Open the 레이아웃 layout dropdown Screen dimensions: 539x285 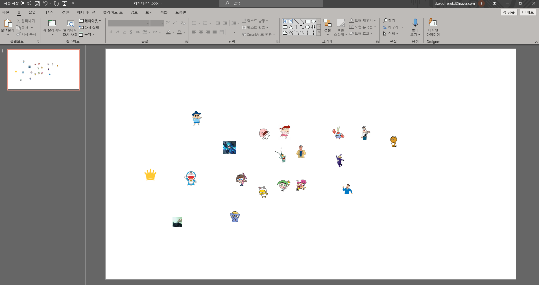[90, 21]
